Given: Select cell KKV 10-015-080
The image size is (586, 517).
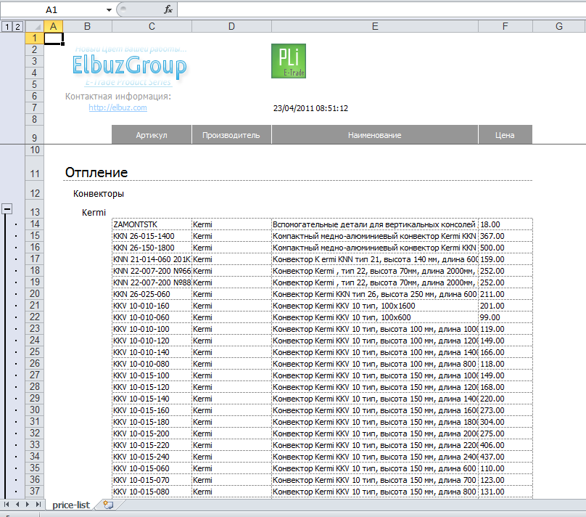Looking at the screenshot, I should point(152,492).
